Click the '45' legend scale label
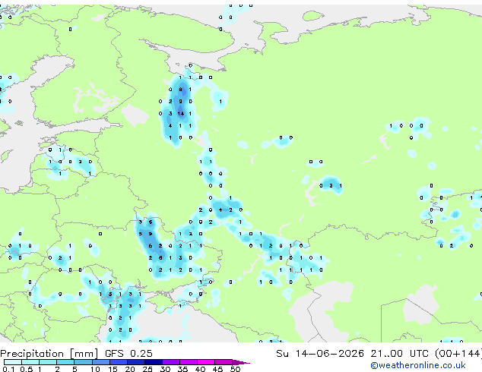Screen dimensions: 482x372 [x=217, y=369]
